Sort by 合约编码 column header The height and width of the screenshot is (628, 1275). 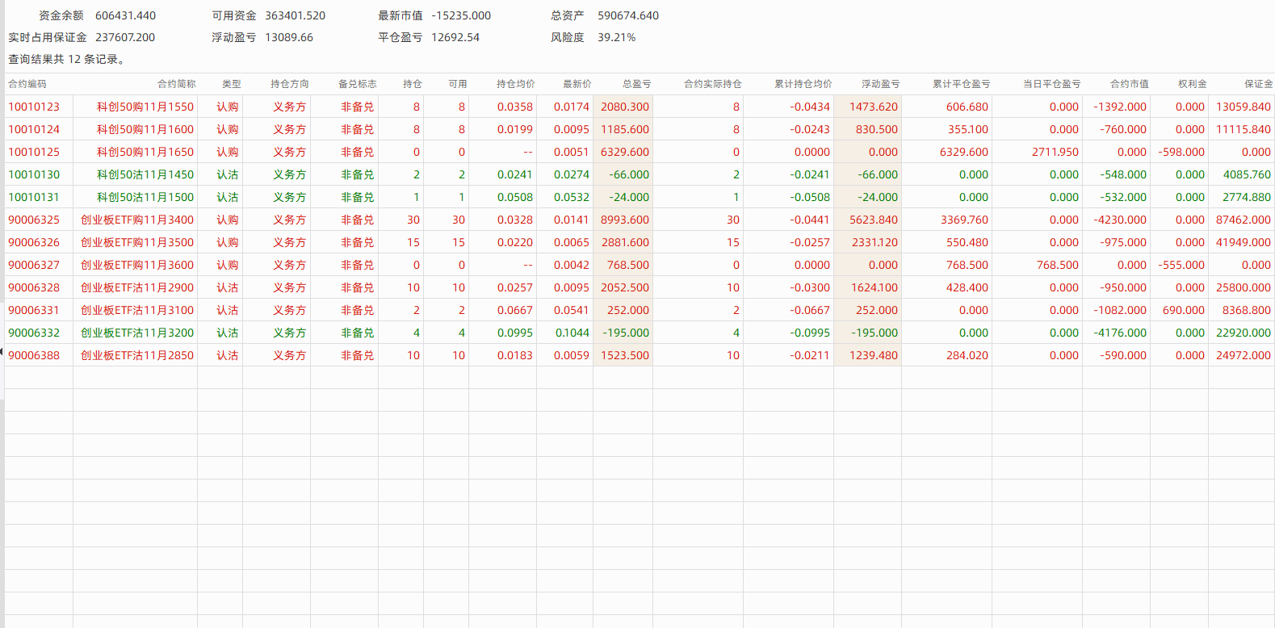click(x=27, y=84)
